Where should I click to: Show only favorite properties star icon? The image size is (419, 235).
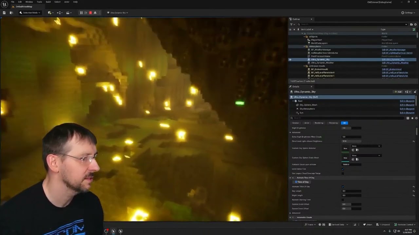412,118
